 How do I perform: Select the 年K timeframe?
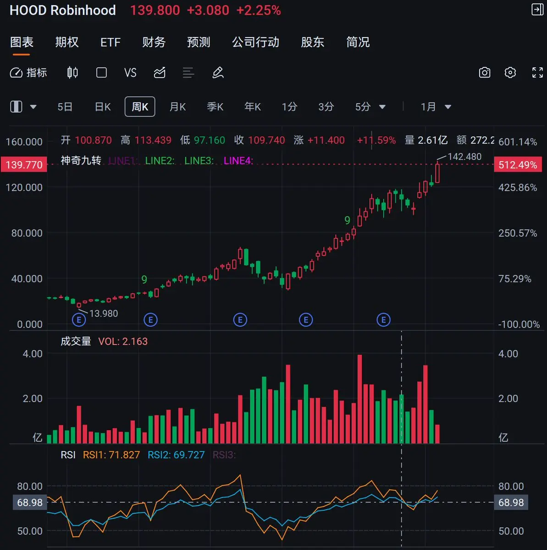click(x=253, y=107)
